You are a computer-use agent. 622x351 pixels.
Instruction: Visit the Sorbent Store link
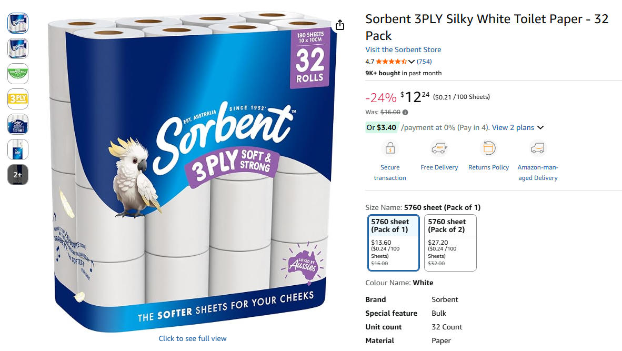[403, 49]
